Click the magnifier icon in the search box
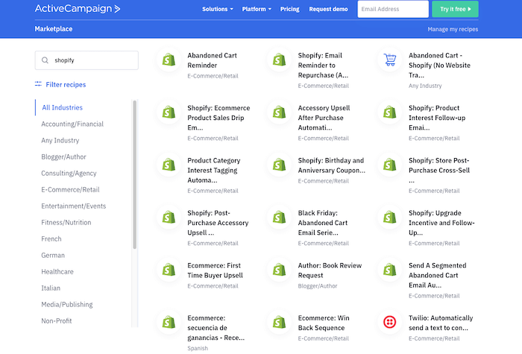522x354 pixels. coord(46,60)
